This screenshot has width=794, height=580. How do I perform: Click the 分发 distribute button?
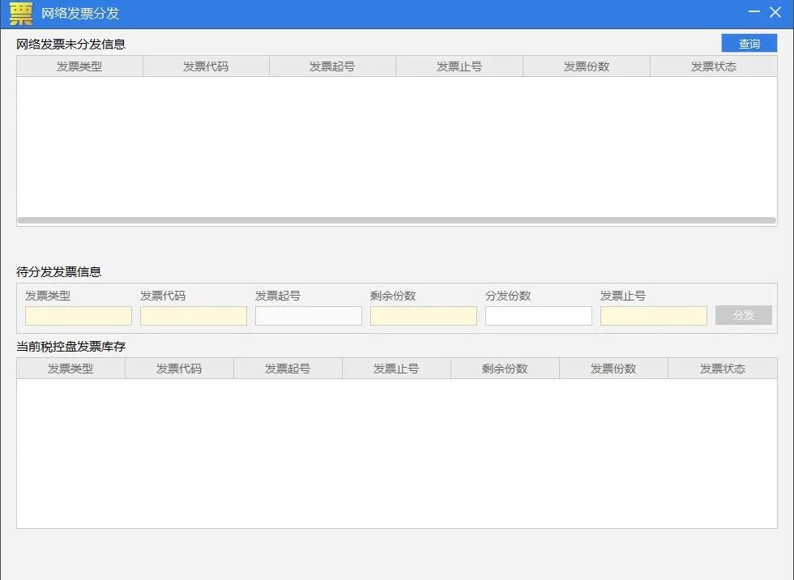click(x=742, y=316)
